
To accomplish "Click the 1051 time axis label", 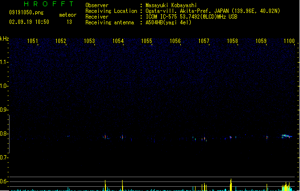I will coord(32,41).
